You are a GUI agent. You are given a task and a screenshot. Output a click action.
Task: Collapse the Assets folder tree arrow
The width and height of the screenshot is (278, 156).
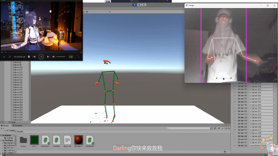[x=1, y=135]
